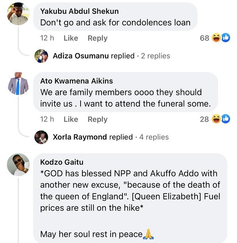Reply to Ato Kwamena Aikins' comment

tap(97, 119)
